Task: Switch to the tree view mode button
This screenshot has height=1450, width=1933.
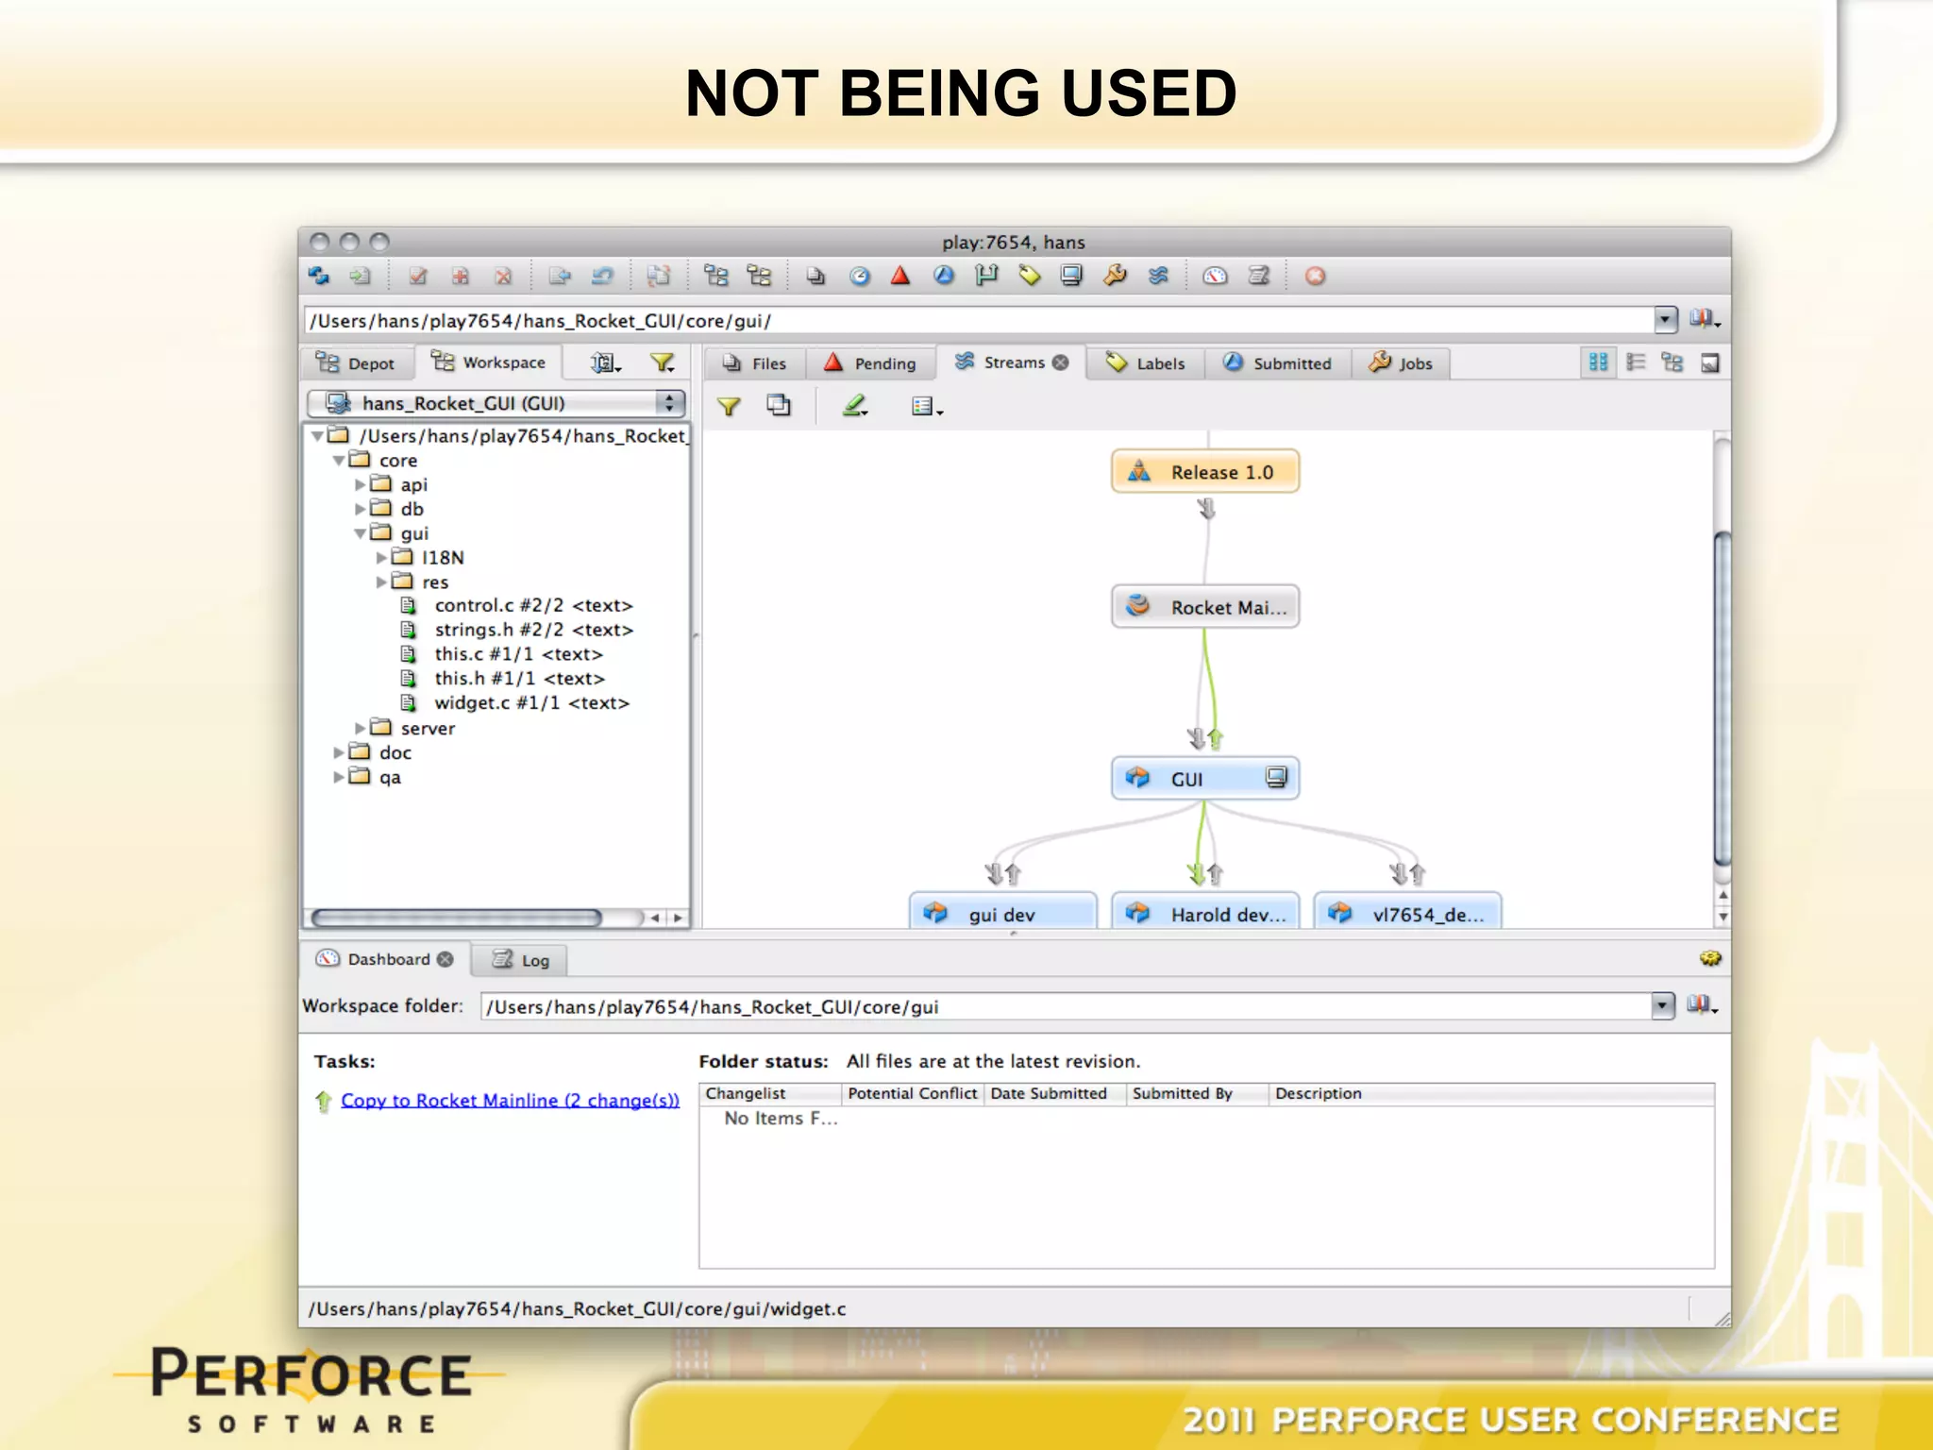Action: coord(1672,362)
